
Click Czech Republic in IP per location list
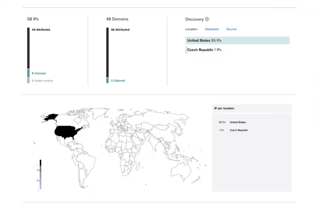(238, 130)
